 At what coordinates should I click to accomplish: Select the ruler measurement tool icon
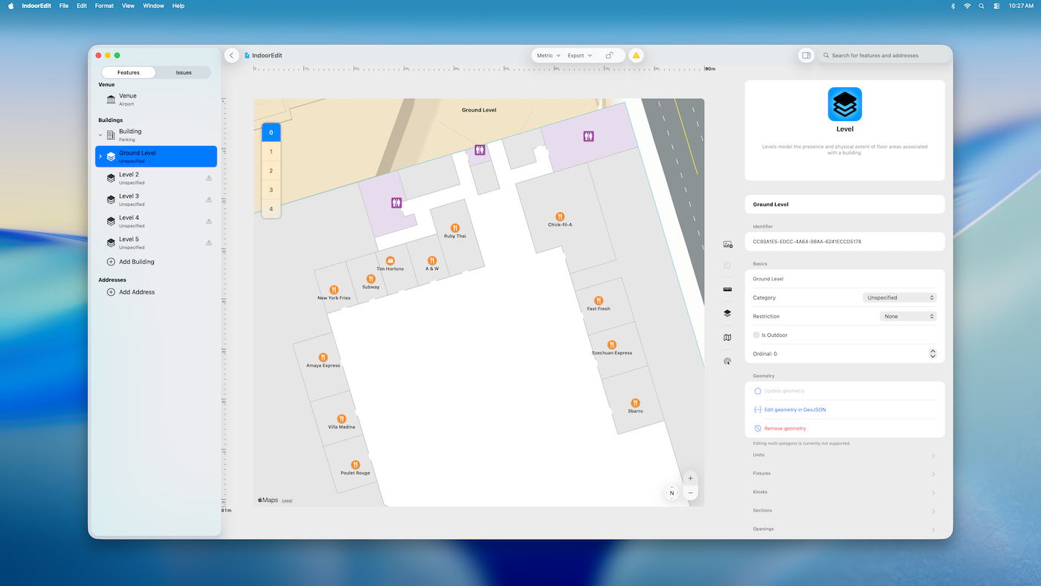pyautogui.click(x=727, y=289)
